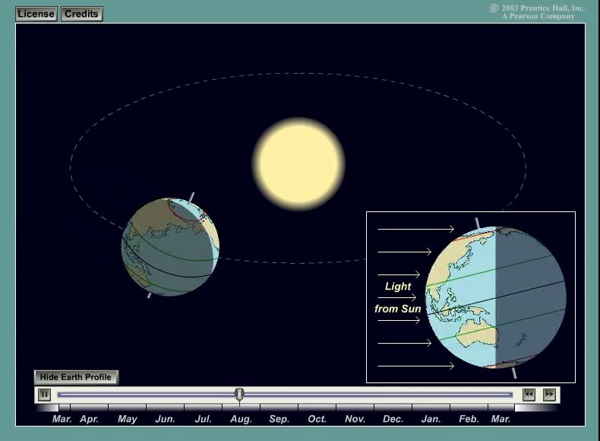Click the fast-forward button
The height and width of the screenshot is (441, 600).
click(x=549, y=395)
